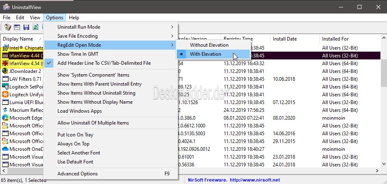The width and height of the screenshot is (387, 184).
Task: Click registry time '08.01.2020 07:22:41'
Action: click(x=244, y=118)
